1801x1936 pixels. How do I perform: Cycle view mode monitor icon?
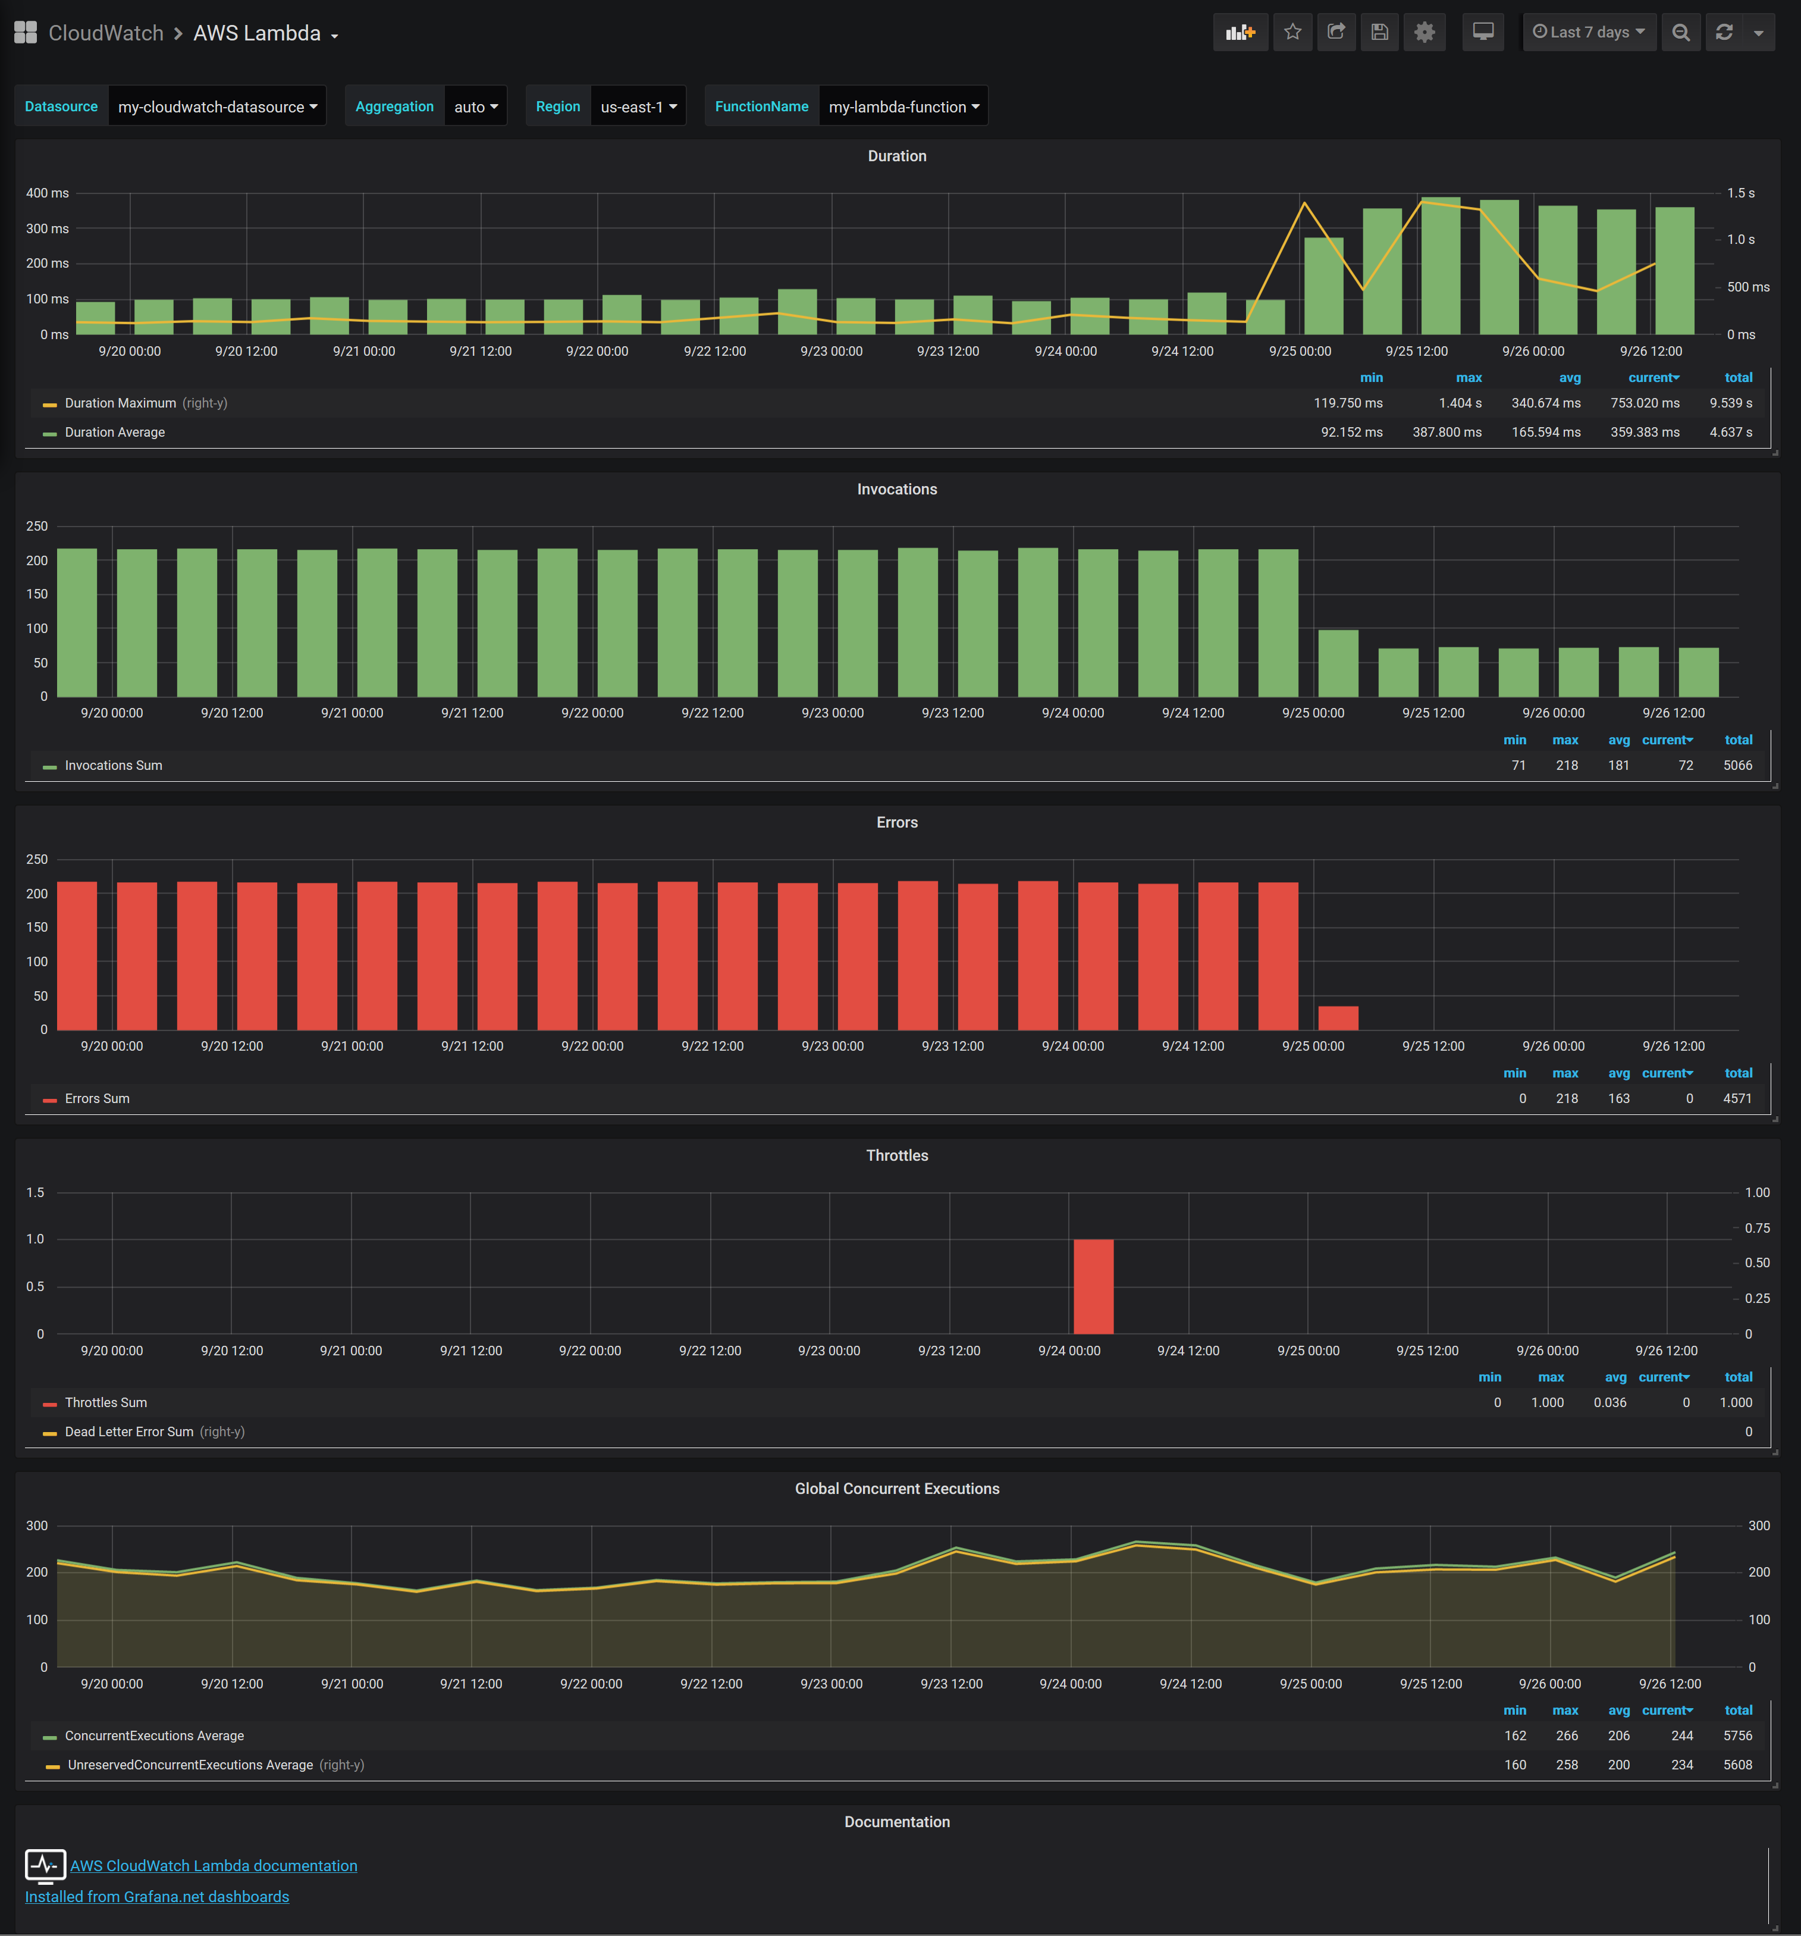pos(1483,32)
